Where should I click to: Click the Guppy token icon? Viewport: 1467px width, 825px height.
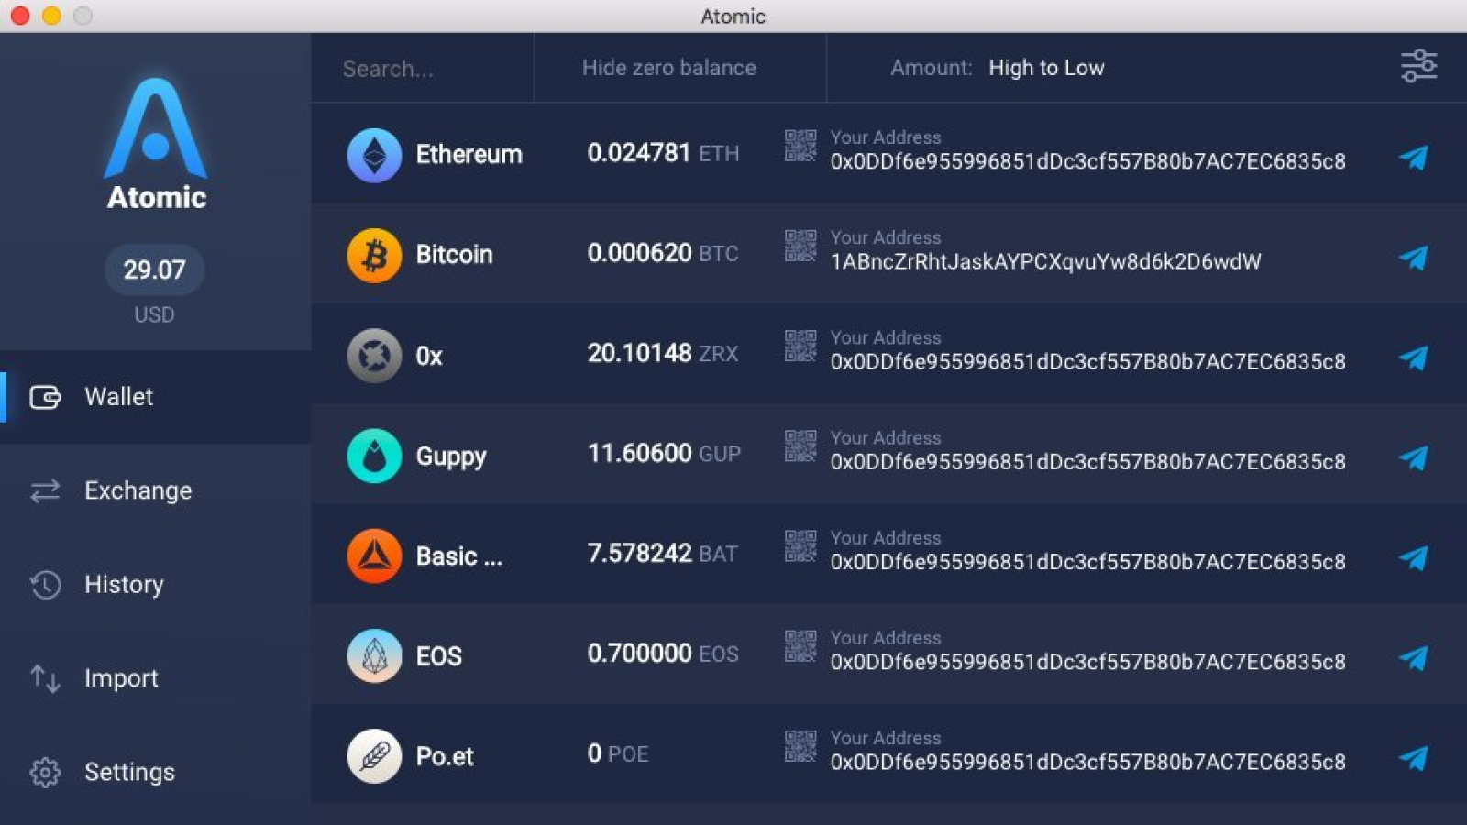tap(374, 456)
